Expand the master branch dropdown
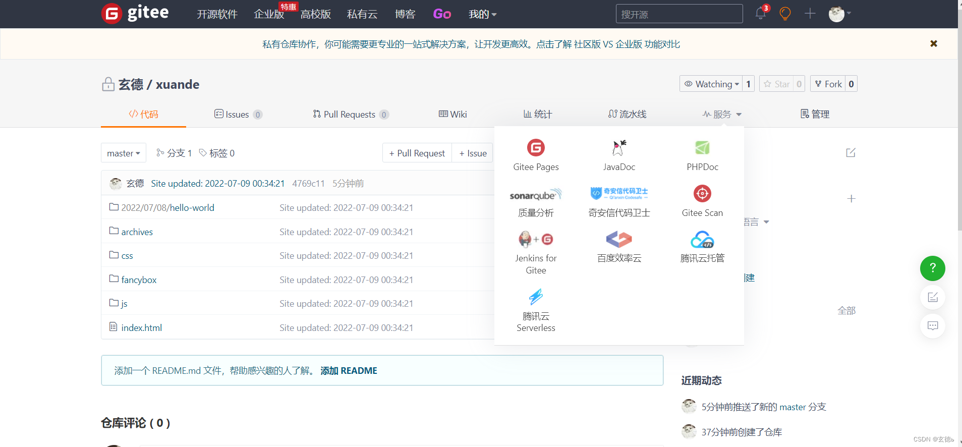 [124, 153]
